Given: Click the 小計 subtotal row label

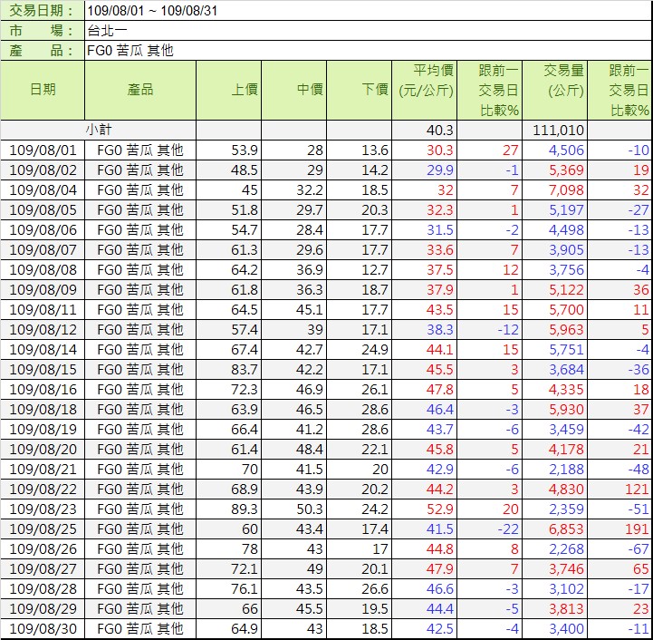Looking at the screenshot, I should [100, 131].
